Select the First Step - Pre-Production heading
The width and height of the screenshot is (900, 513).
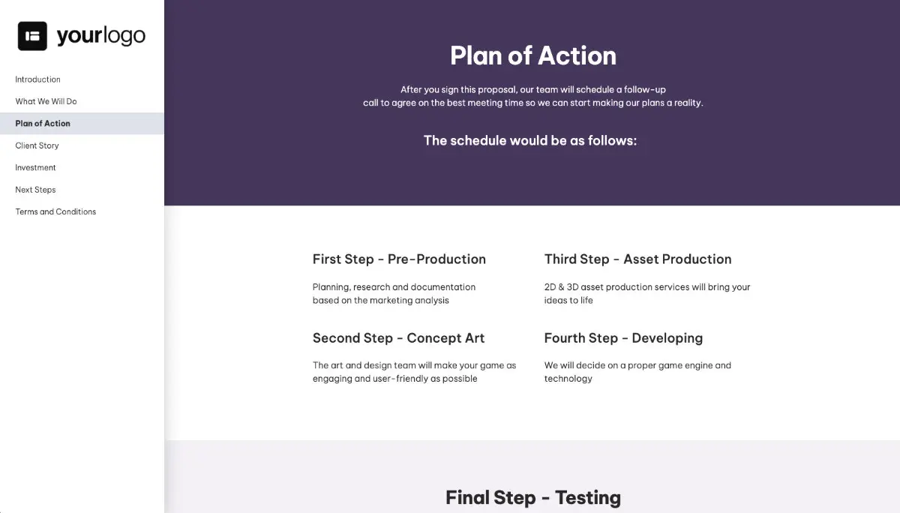pyautogui.click(x=399, y=259)
